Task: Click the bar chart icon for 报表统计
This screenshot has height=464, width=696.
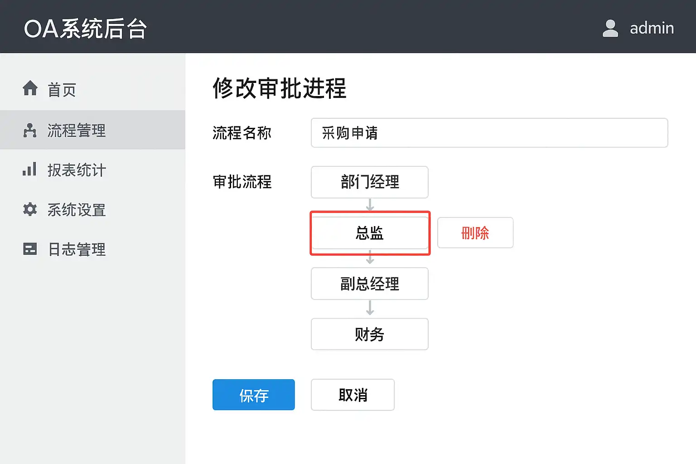Action: [30, 169]
